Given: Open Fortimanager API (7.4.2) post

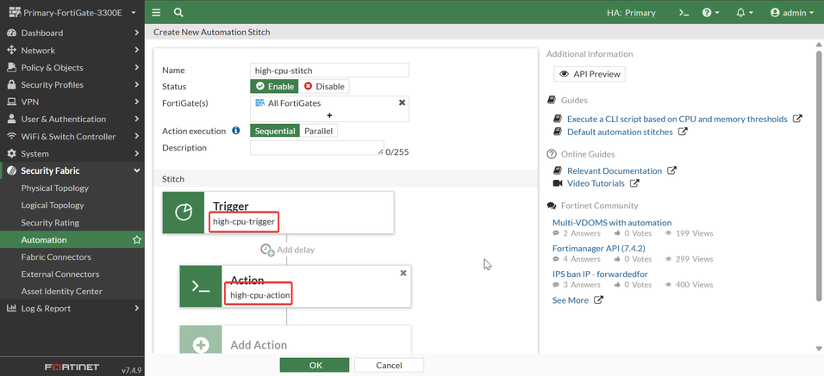Looking at the screenshot, I should coord(598,248).
